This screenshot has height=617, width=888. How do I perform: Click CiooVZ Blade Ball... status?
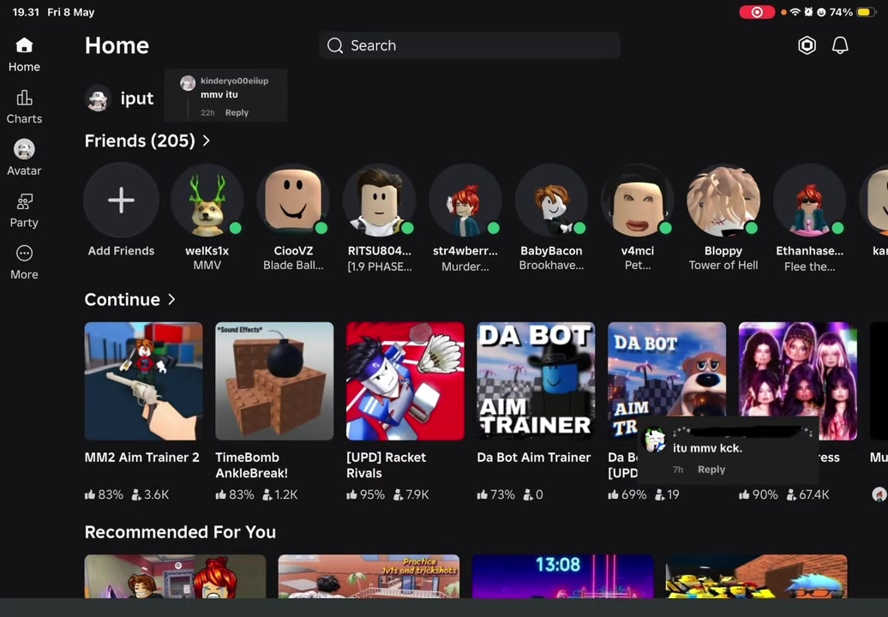point(293,265)
